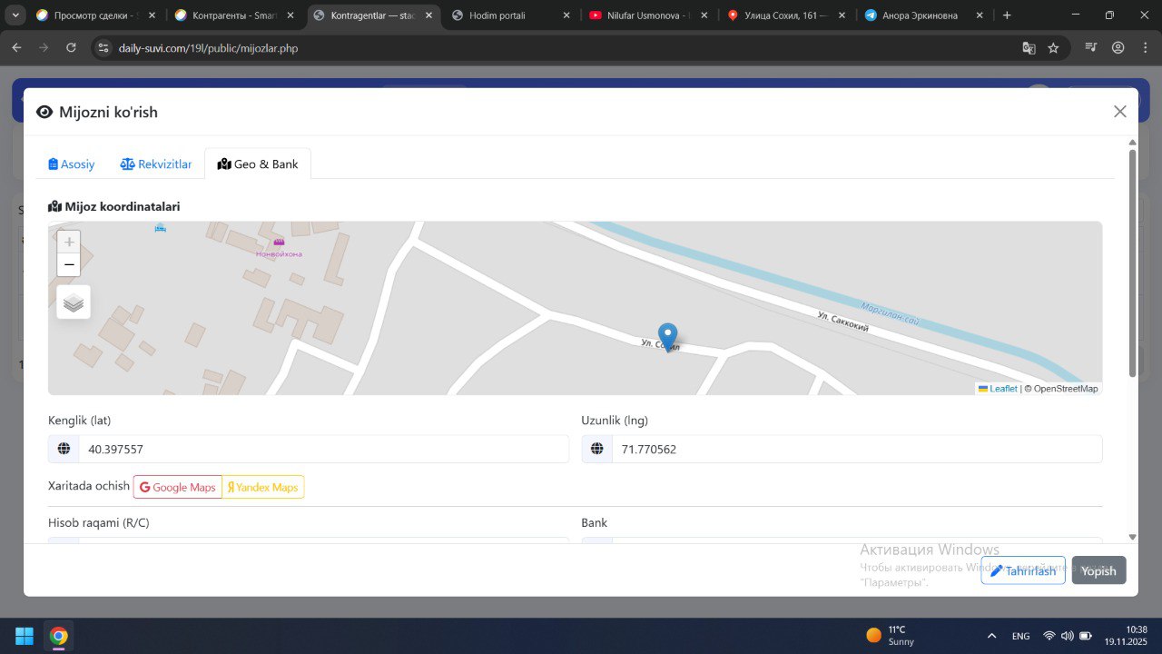Open the tab search dropdown

point(15,15)
